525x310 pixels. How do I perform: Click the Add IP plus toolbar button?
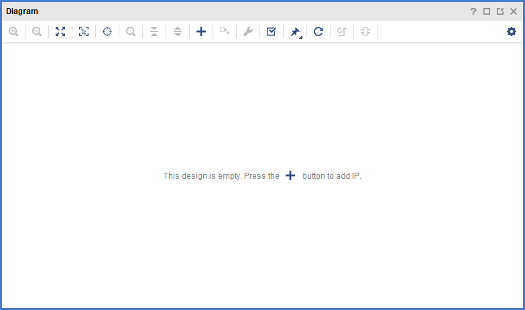(201, 31)
